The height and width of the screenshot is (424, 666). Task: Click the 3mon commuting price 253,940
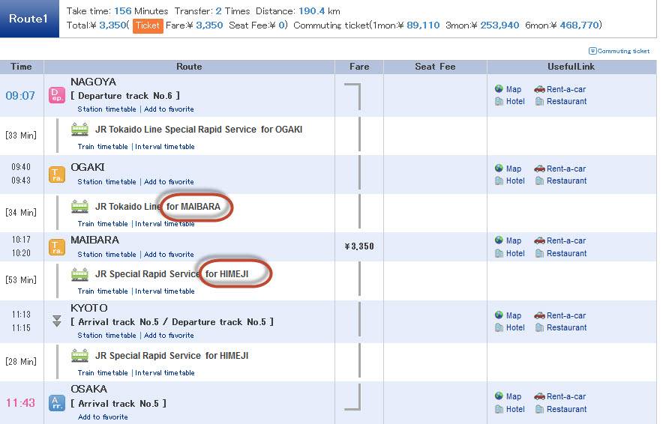pos(499,25)
